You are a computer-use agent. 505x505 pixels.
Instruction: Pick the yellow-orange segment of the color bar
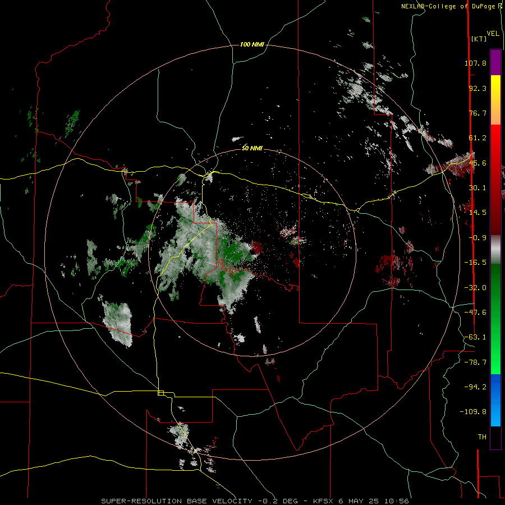[495, 100]
